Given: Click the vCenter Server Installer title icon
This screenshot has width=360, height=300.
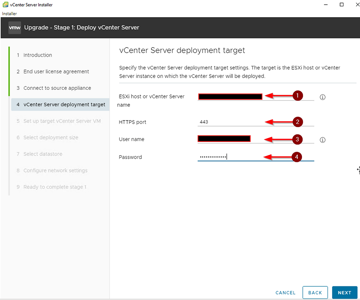Looking at the screenshot, I should (6, 5).
